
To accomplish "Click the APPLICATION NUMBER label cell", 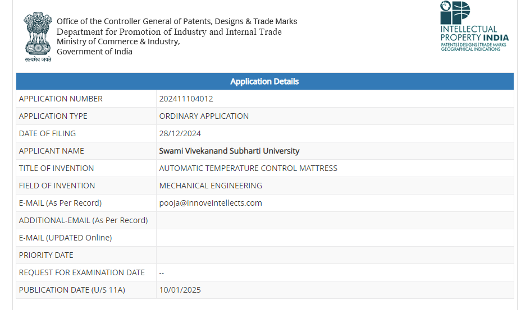I will [x=61, y=99].
